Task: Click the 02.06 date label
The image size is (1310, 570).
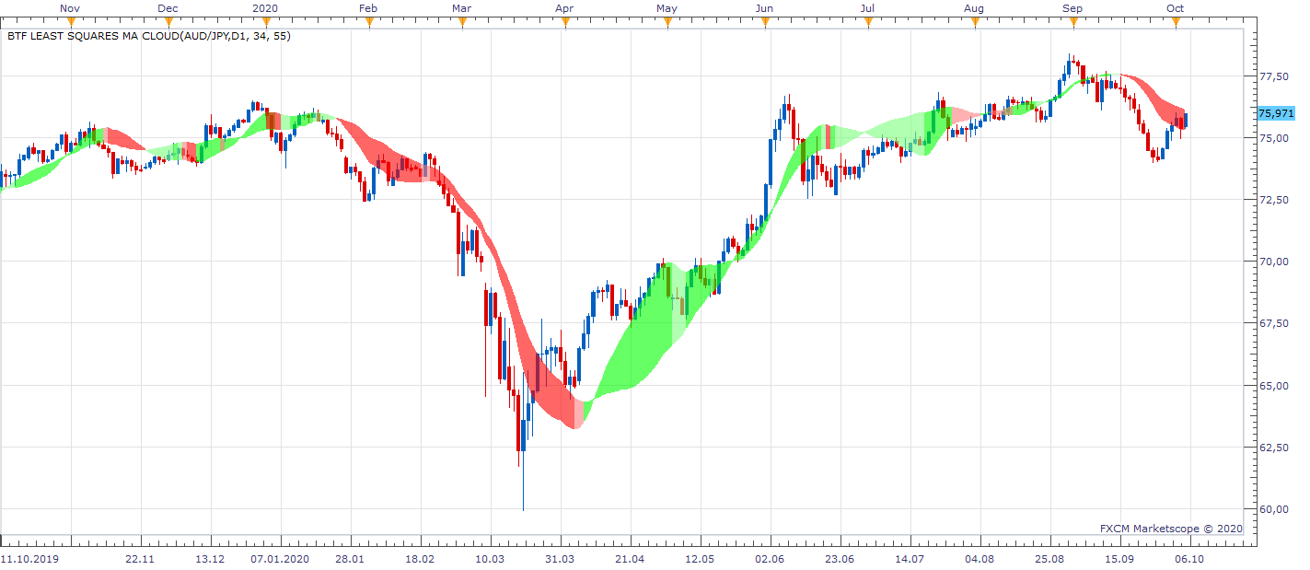Action: (770, 559)
